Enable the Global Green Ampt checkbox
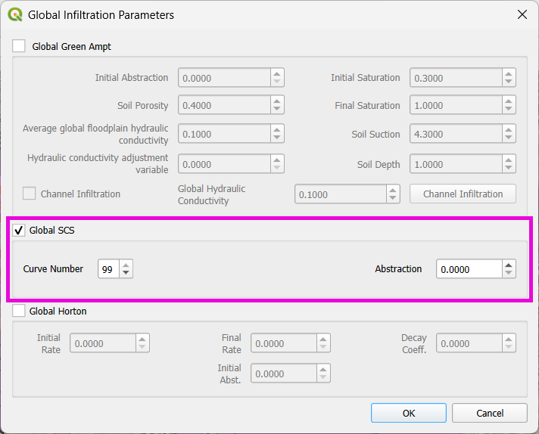The image size is (539, 434). click(x=19, y=46)
